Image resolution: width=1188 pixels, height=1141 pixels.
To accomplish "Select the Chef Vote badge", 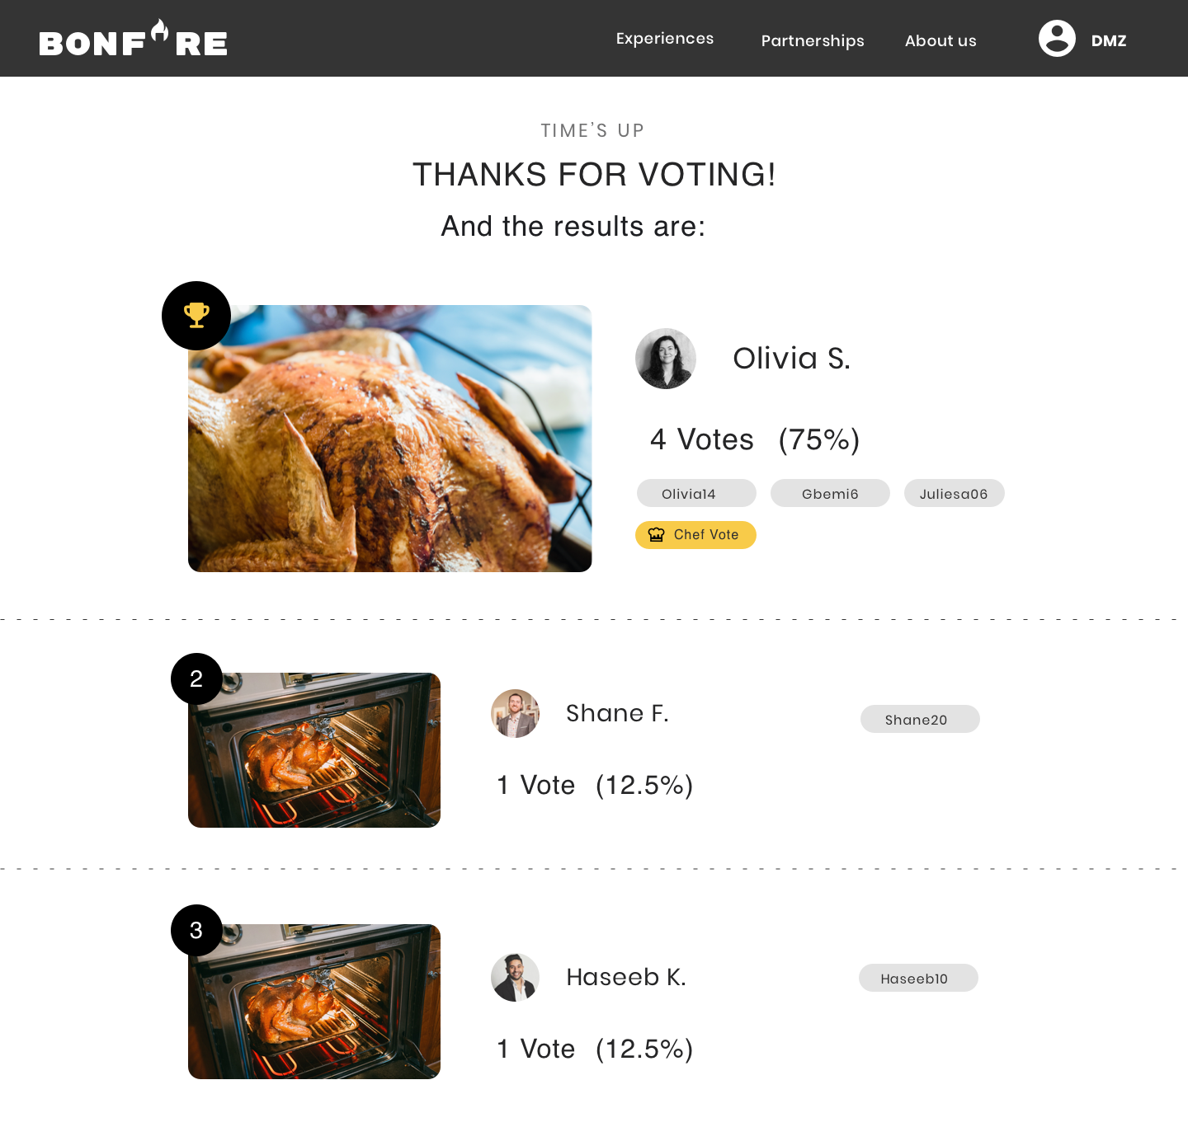I will coord(695,534).
